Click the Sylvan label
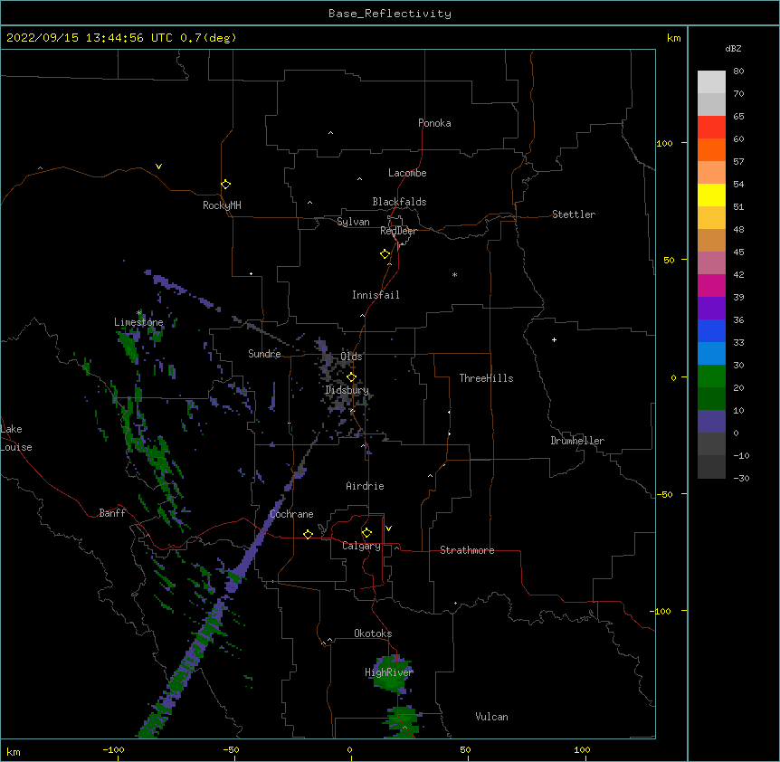 point(353,222)
